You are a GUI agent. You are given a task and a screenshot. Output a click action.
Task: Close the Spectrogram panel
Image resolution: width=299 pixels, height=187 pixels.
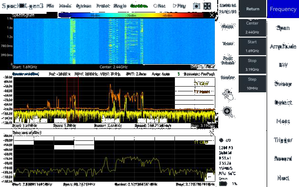pyautogui.click(x=212, y=15)
